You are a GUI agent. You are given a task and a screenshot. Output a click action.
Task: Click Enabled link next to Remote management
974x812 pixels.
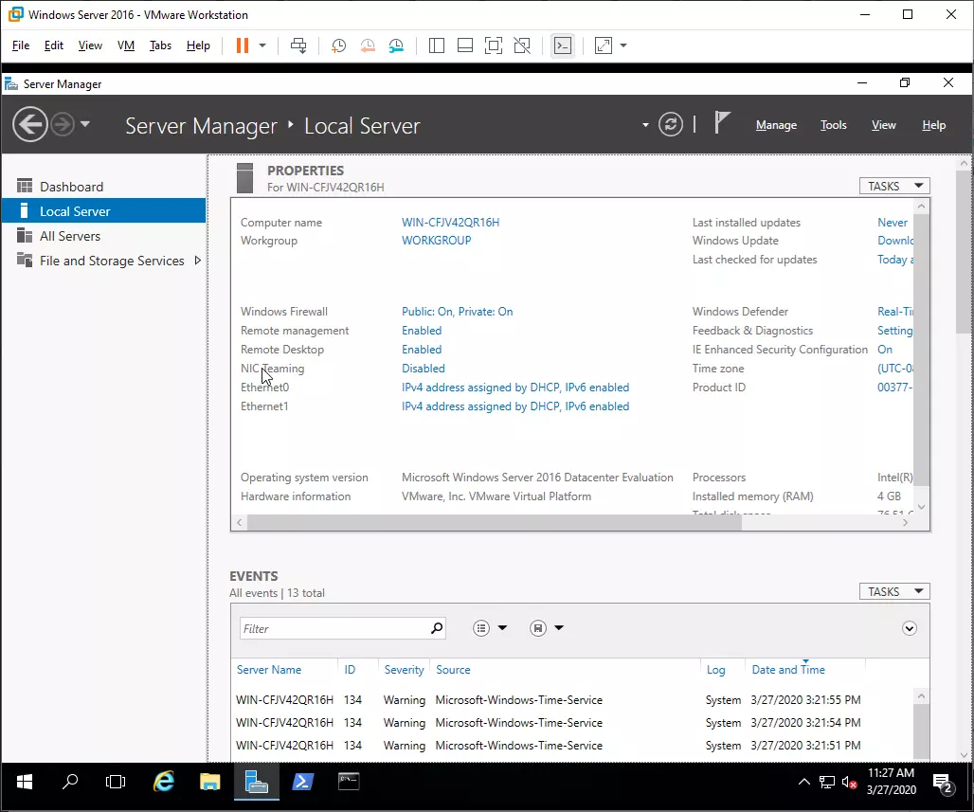(x=422, y=331)
